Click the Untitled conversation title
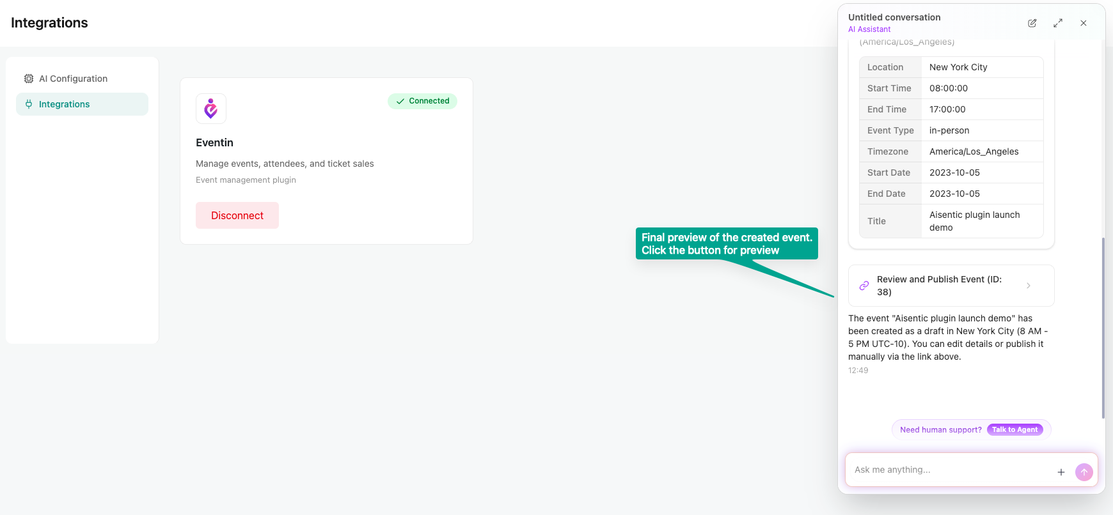The height and width of the screenshot is (515, 1113). point(894,17)
